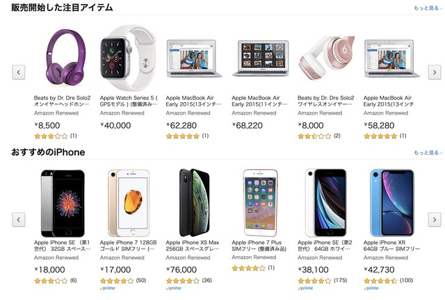Open the iPhone section's もっと見る link
445x300 pixels.
point(427,153)
